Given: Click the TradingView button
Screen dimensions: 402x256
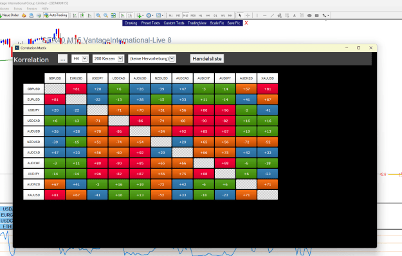Looking at the screenshot, I should pos(197,23).
